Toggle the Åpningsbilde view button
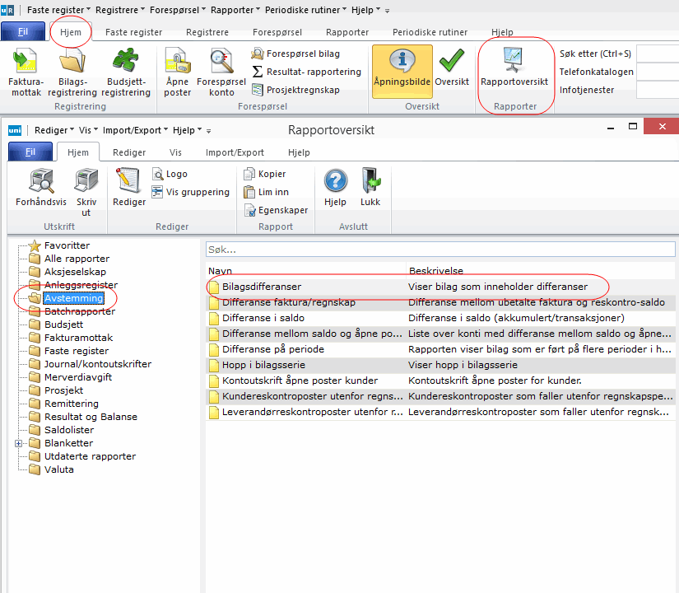 click(402, 69)
